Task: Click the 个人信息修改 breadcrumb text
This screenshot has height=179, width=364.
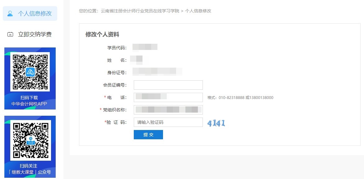Action: click(198, 11)
